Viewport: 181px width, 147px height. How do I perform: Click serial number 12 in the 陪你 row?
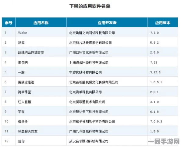pyautogui.click(x=6, y=141)
